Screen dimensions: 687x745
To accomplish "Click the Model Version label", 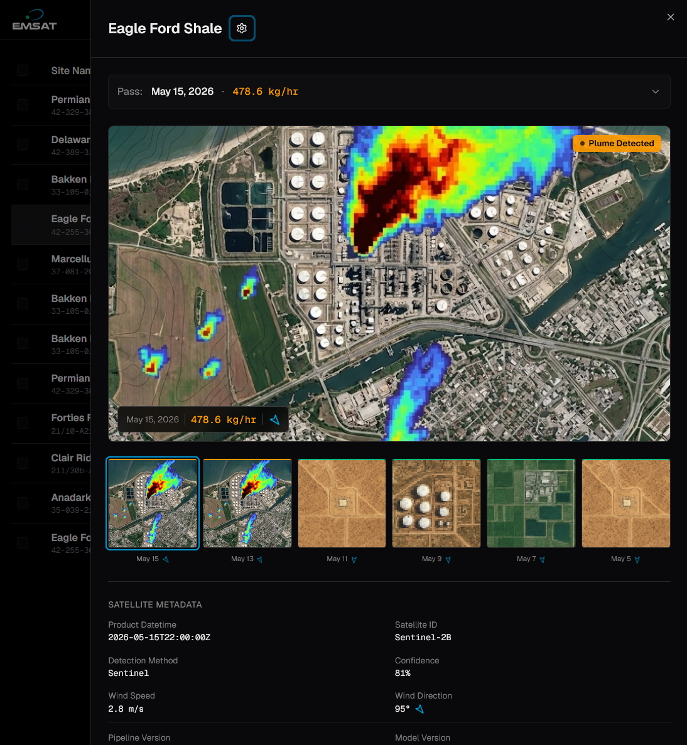I will [423, 738].
